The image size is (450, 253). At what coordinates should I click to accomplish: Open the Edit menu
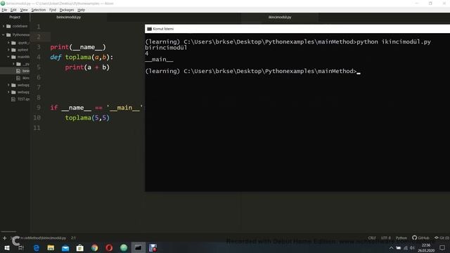coord(13,10)
